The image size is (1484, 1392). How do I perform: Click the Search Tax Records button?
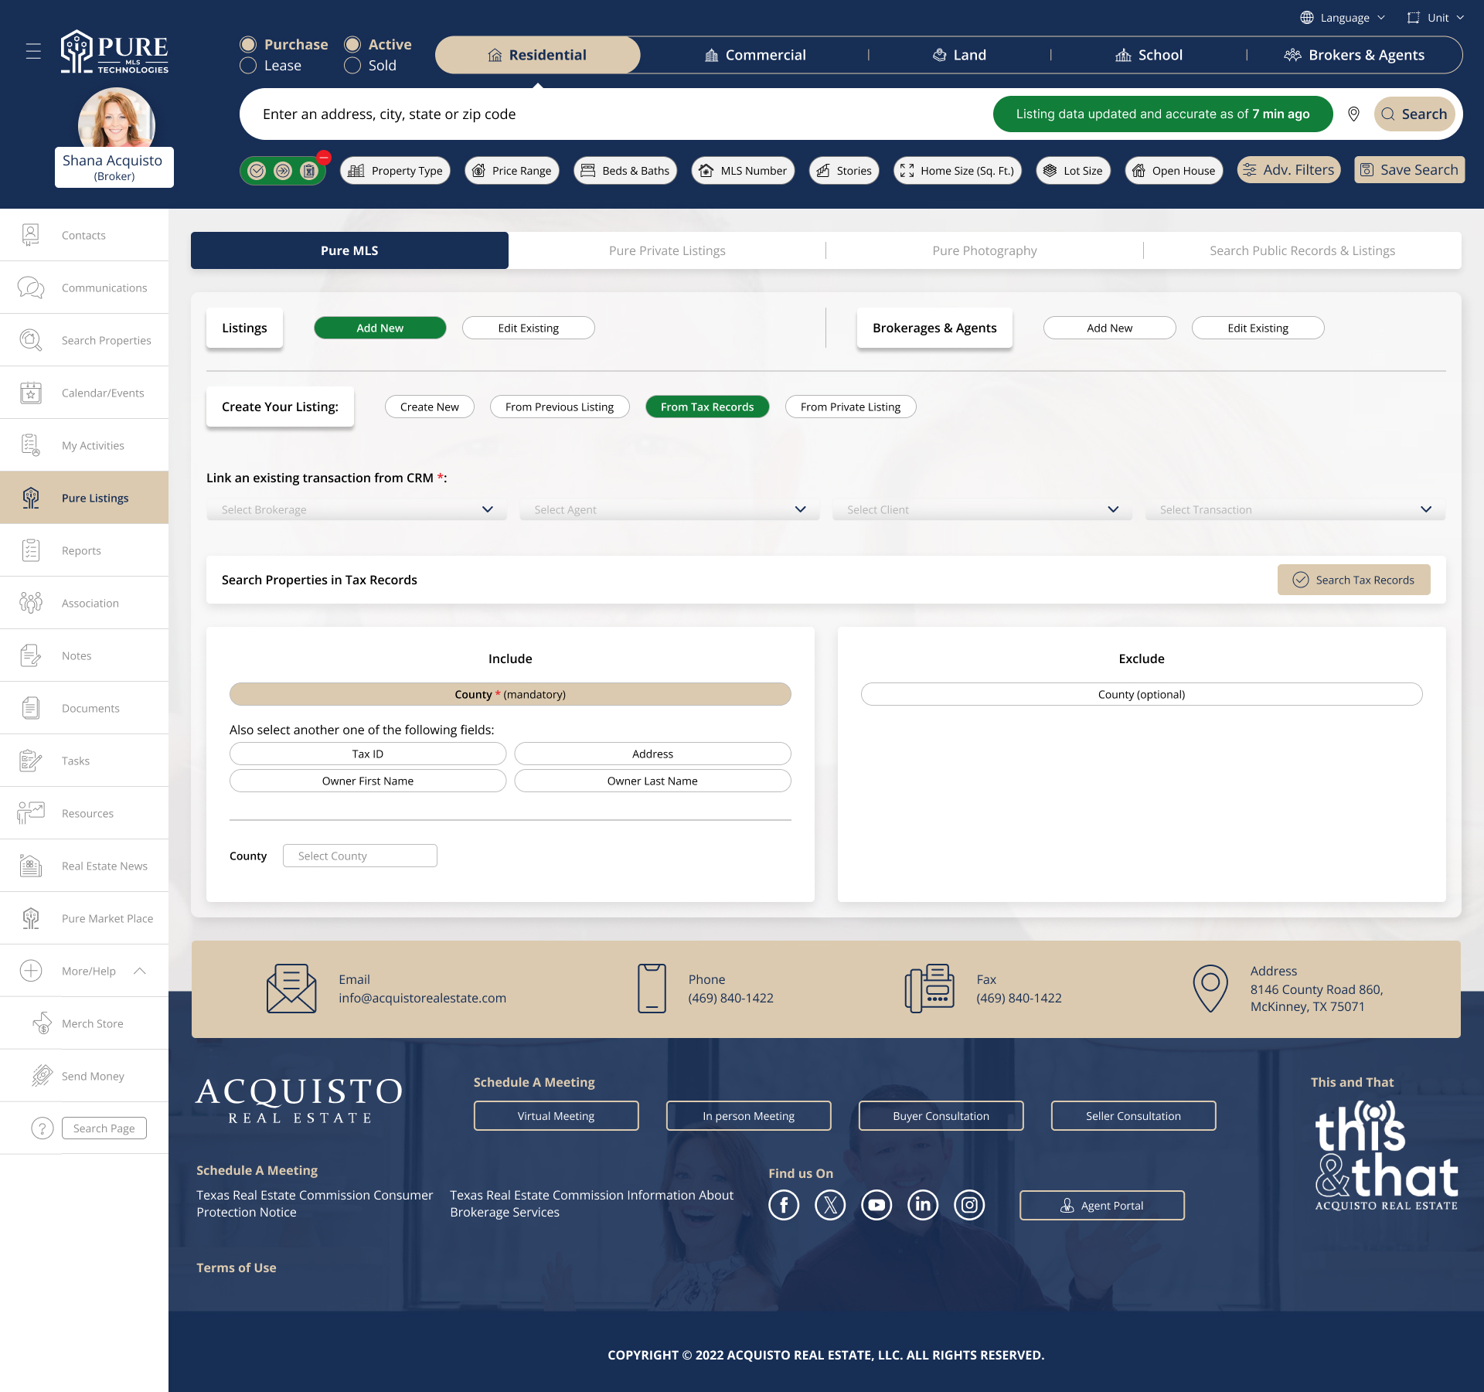click(x=1353, y=580)
